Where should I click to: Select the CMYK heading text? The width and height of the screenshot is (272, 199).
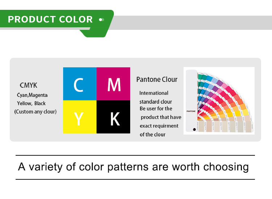click(x=29, y=85)
